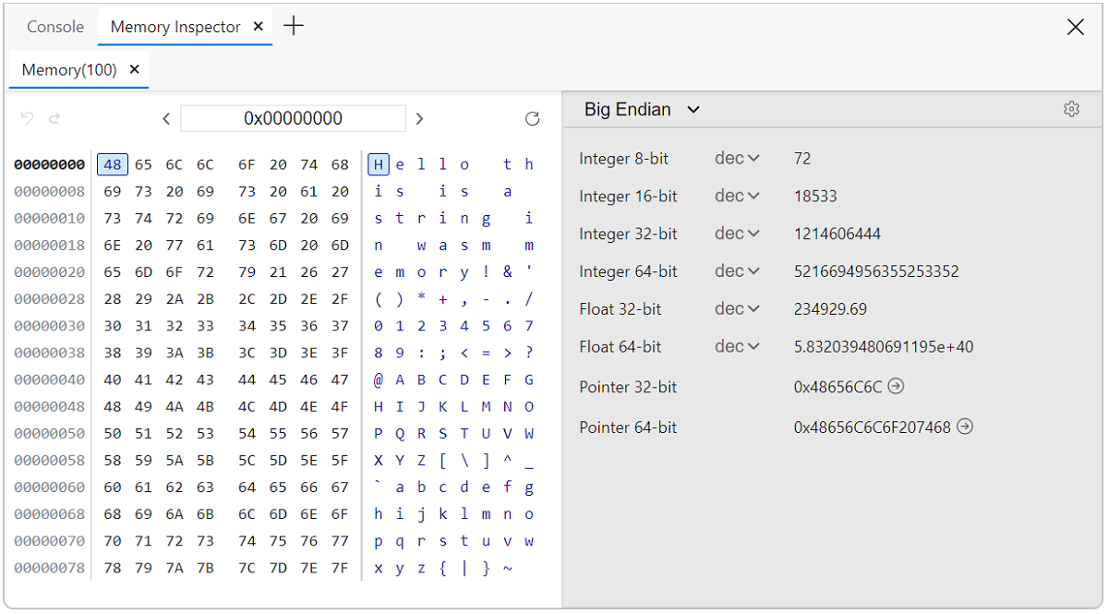Switch to the Console tab
This screenshot has height=614, width=1108.
pyautogui.click(x=54, y=27)
